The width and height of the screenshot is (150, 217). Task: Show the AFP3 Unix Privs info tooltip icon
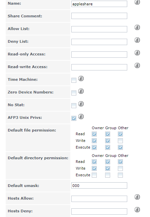[x=81, y=117]
